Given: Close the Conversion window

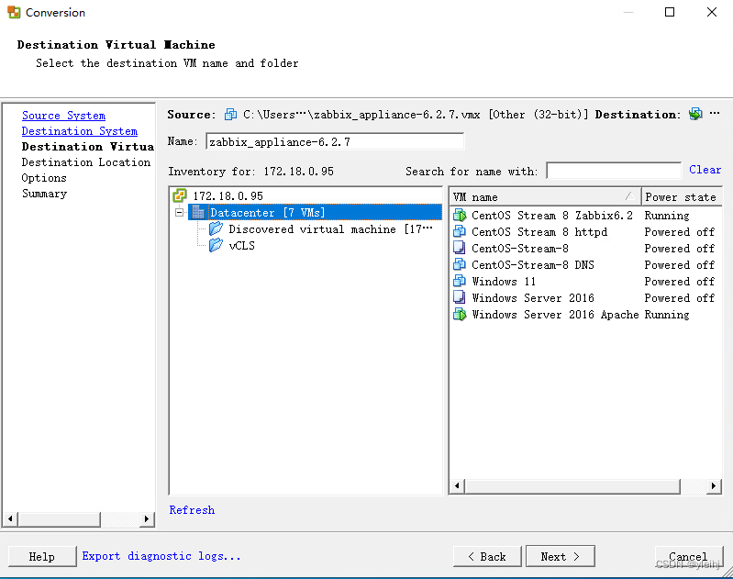Looking at the screenshot, I should (712, 12).
